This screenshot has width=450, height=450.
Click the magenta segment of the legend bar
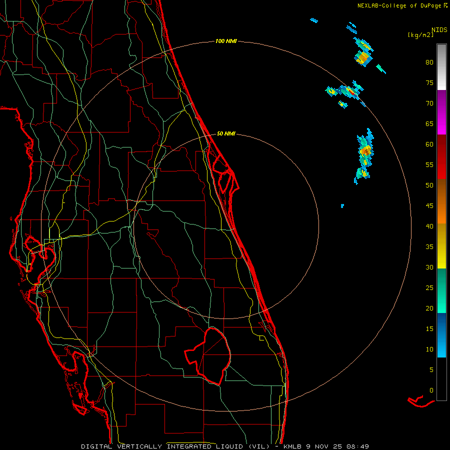pyautogui.click(x=441, y=112)
